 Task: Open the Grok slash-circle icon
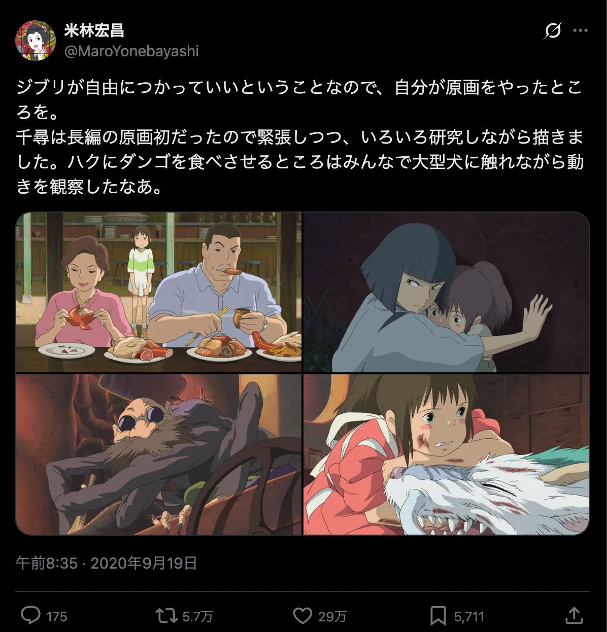553,31
